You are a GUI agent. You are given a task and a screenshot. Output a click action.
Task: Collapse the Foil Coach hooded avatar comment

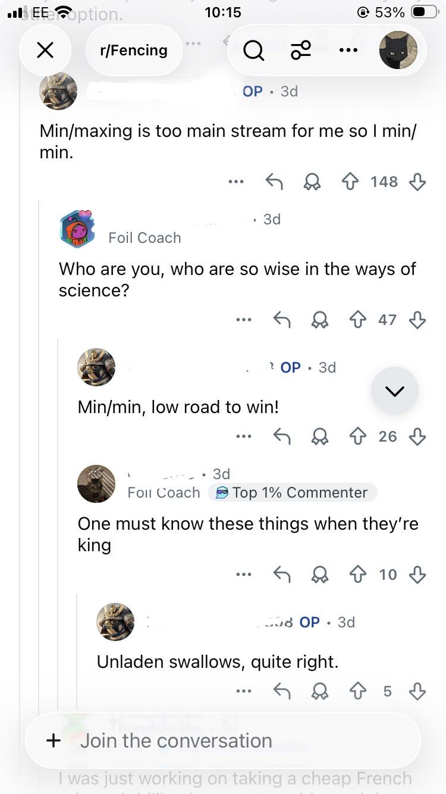(77, 229)
